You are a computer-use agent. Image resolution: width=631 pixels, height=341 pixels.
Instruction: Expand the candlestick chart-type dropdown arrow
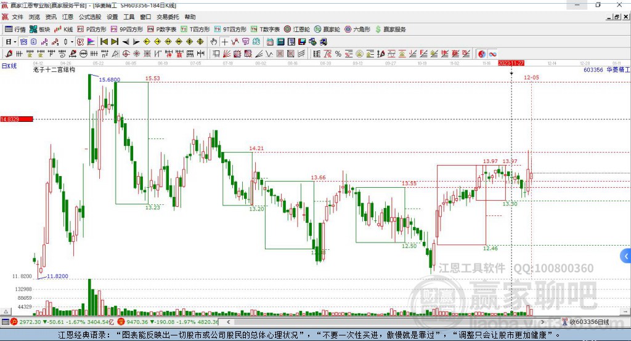72,42
